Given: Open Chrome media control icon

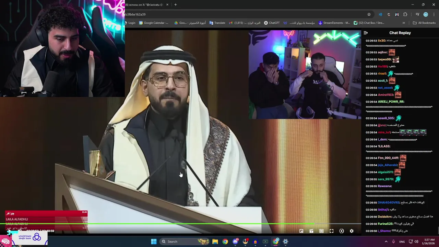Looking at the screenshot, I should coord(417,14).
